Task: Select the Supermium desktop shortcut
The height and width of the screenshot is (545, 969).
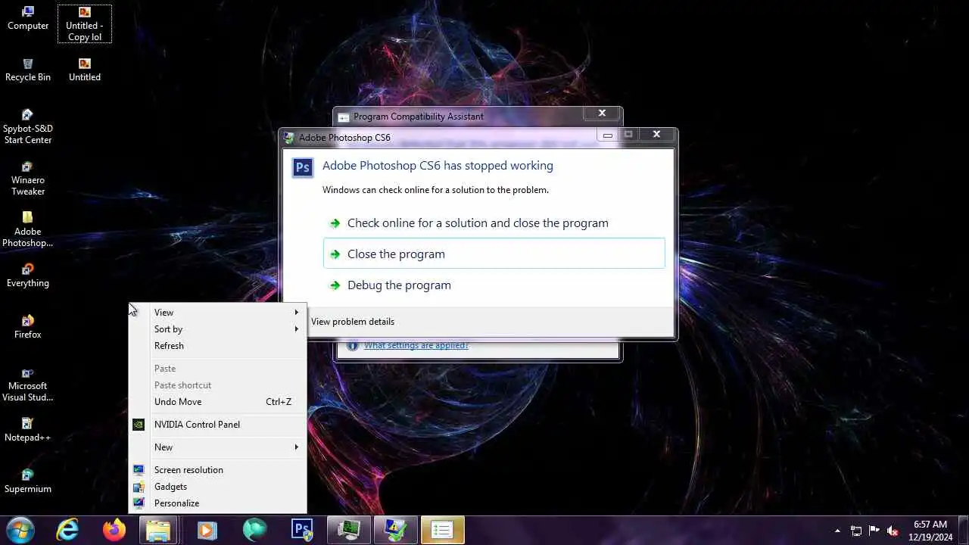Action: (28, 481)
